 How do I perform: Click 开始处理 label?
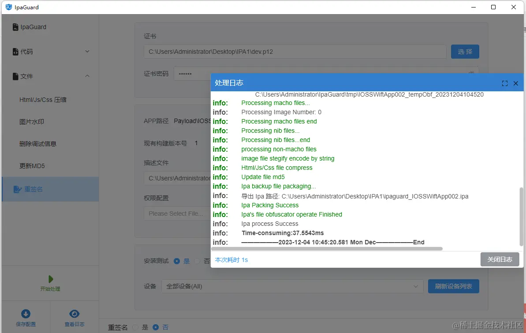click(x=50, y=289)
